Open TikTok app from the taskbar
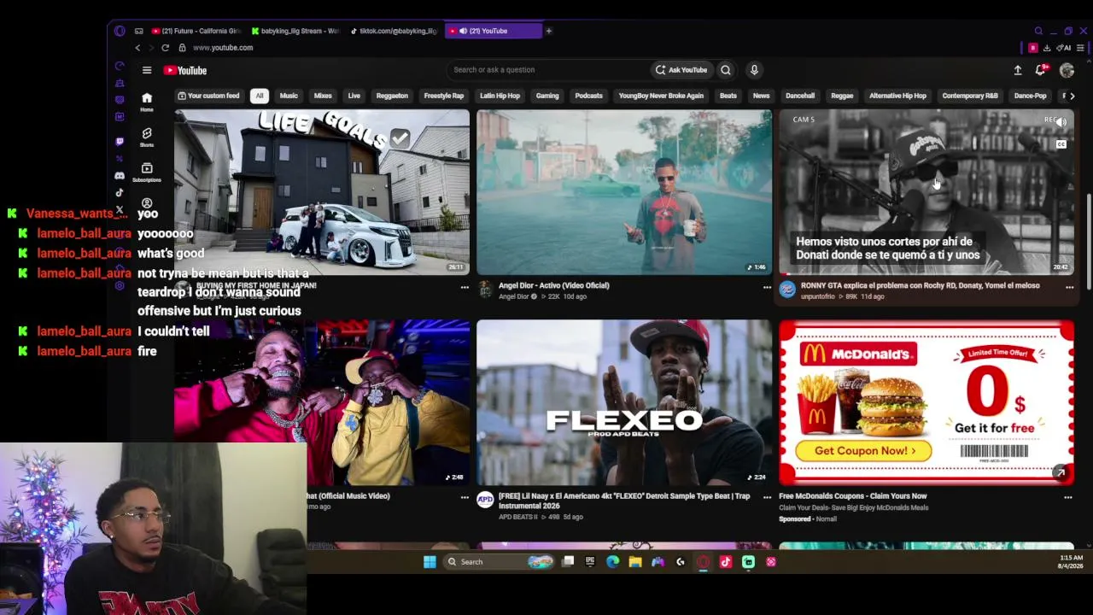The height and width of the screenshot is (615, 1093). [726, 562]
